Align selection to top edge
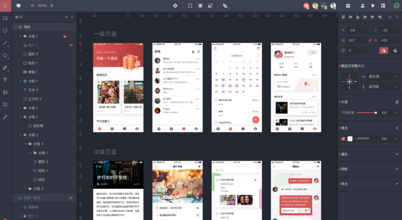Image resolution: width=402 pixels, height=220 pixels. click(x=343, y=17)
